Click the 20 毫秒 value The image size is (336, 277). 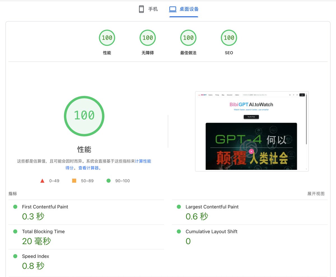click(x=37, y=241)
